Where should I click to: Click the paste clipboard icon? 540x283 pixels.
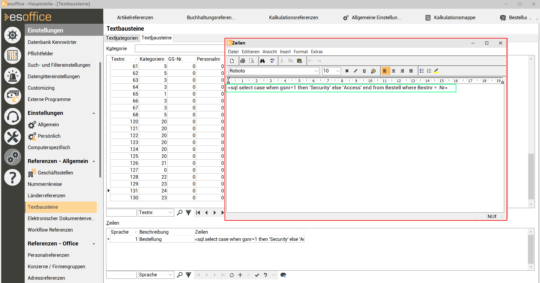[x=299, y=61]
